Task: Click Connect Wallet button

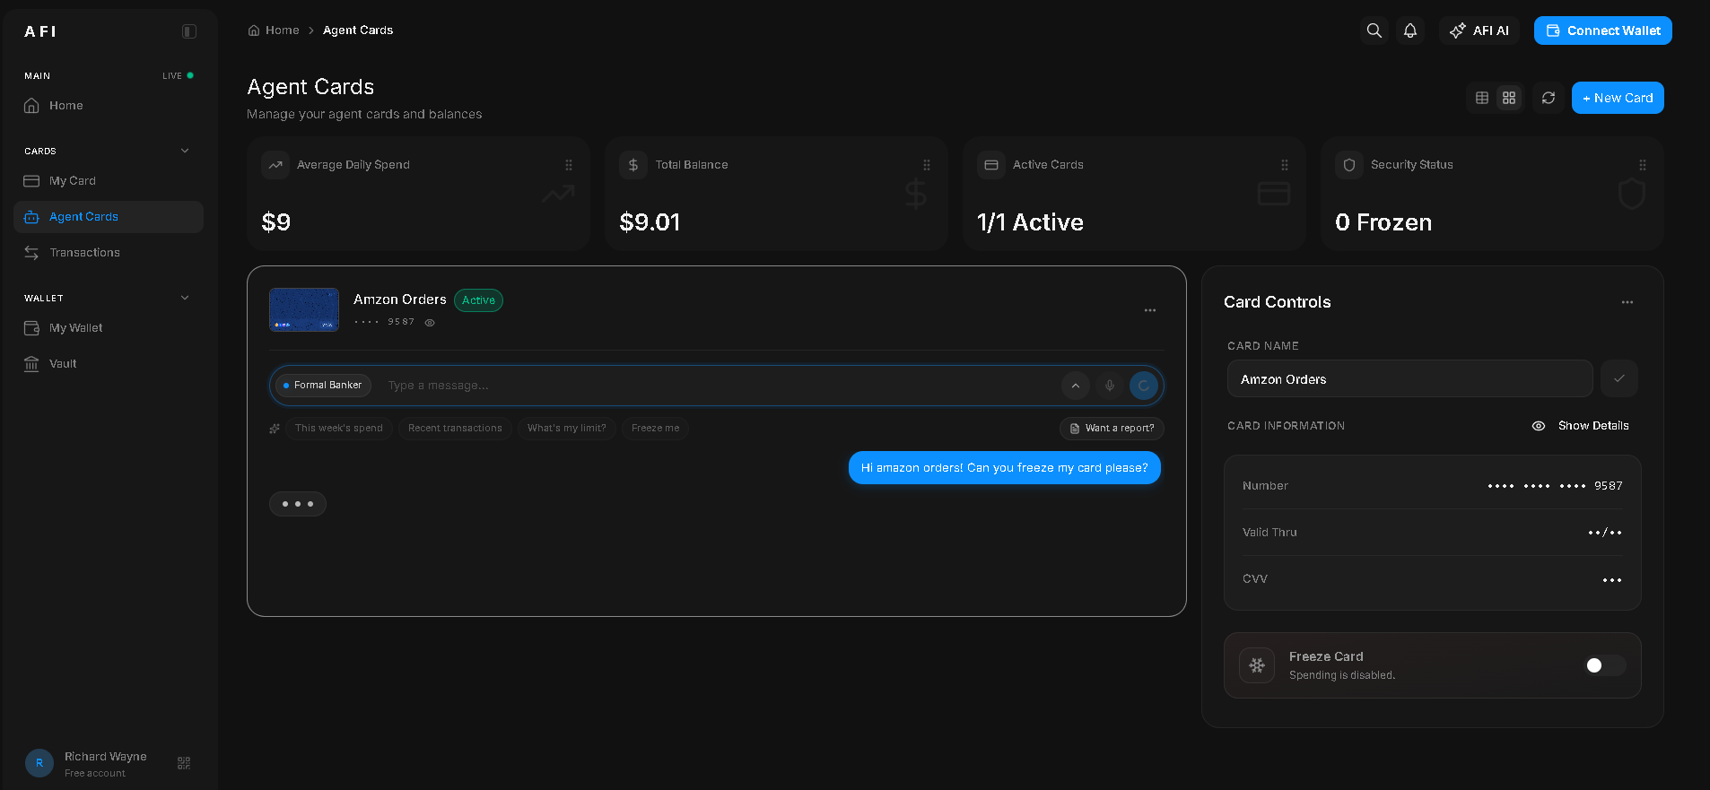Action: click(x=1603, y=30)
